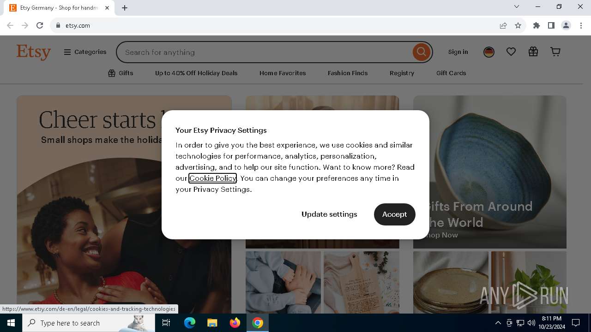Click the browser forward arrow
This screenshot has width=591, height=332.
[x=25, y=25]
